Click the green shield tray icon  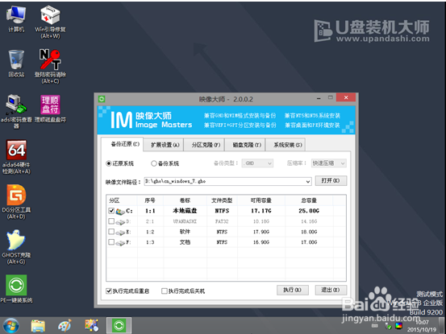pos(388,326)
